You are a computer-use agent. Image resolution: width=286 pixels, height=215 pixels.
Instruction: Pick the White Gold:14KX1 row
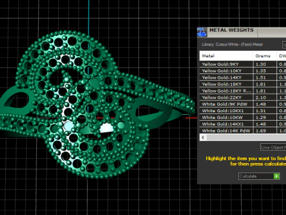click(x=243, y=124)
